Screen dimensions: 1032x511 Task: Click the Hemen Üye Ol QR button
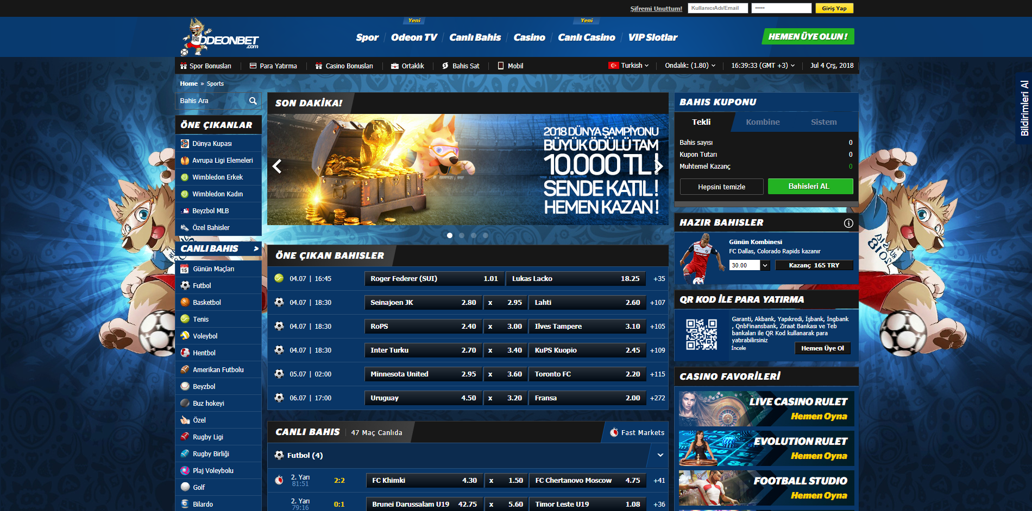(822, 348)
